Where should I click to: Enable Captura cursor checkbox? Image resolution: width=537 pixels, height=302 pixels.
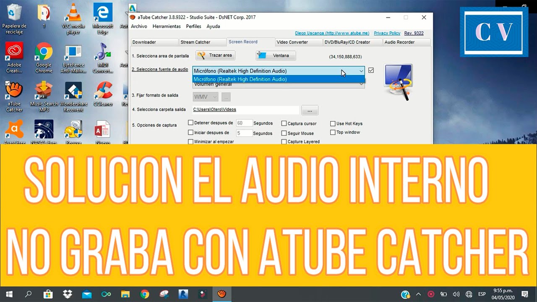tap(284, 123)
